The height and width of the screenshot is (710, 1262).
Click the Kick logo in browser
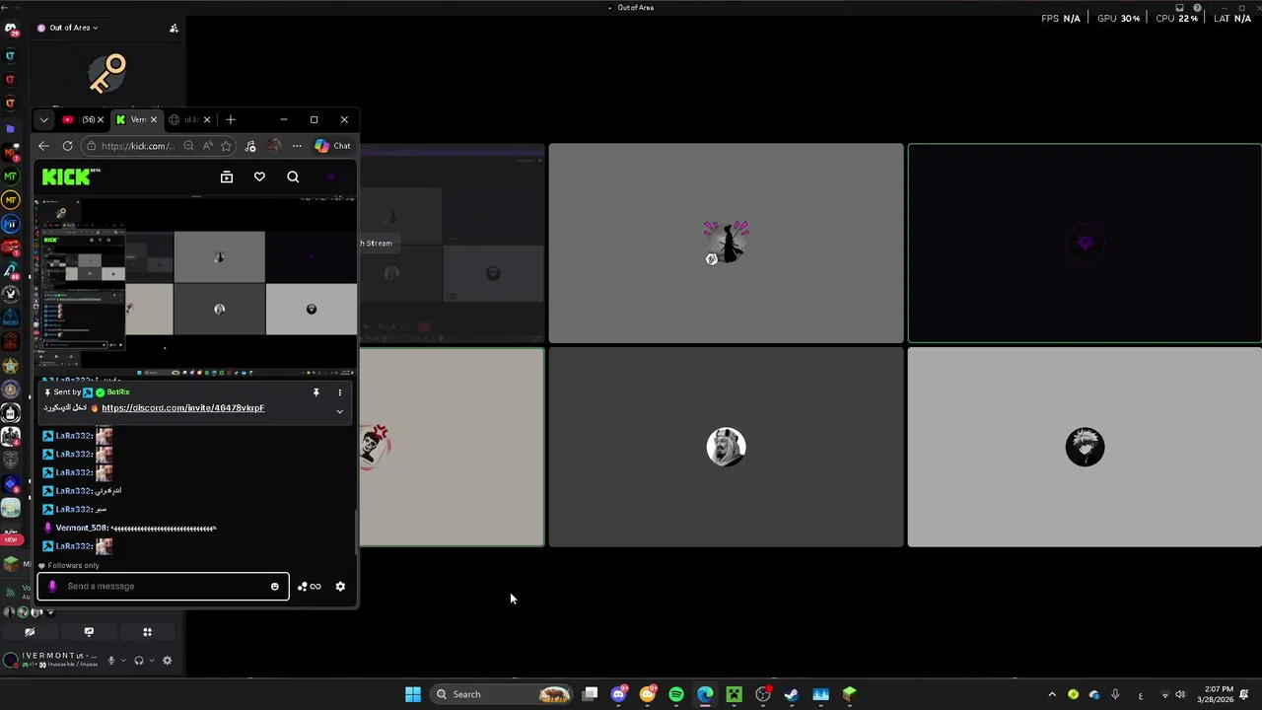(71, 177)
